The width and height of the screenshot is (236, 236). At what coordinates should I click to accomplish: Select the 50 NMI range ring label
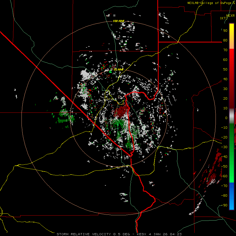click(x=119, y=69)
